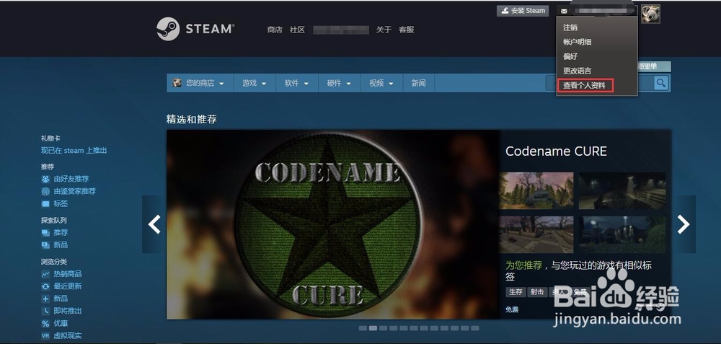Click the refresh icon beside 最近更新
This screenshot has width=721, height=344.
click(x=45, y=286)
